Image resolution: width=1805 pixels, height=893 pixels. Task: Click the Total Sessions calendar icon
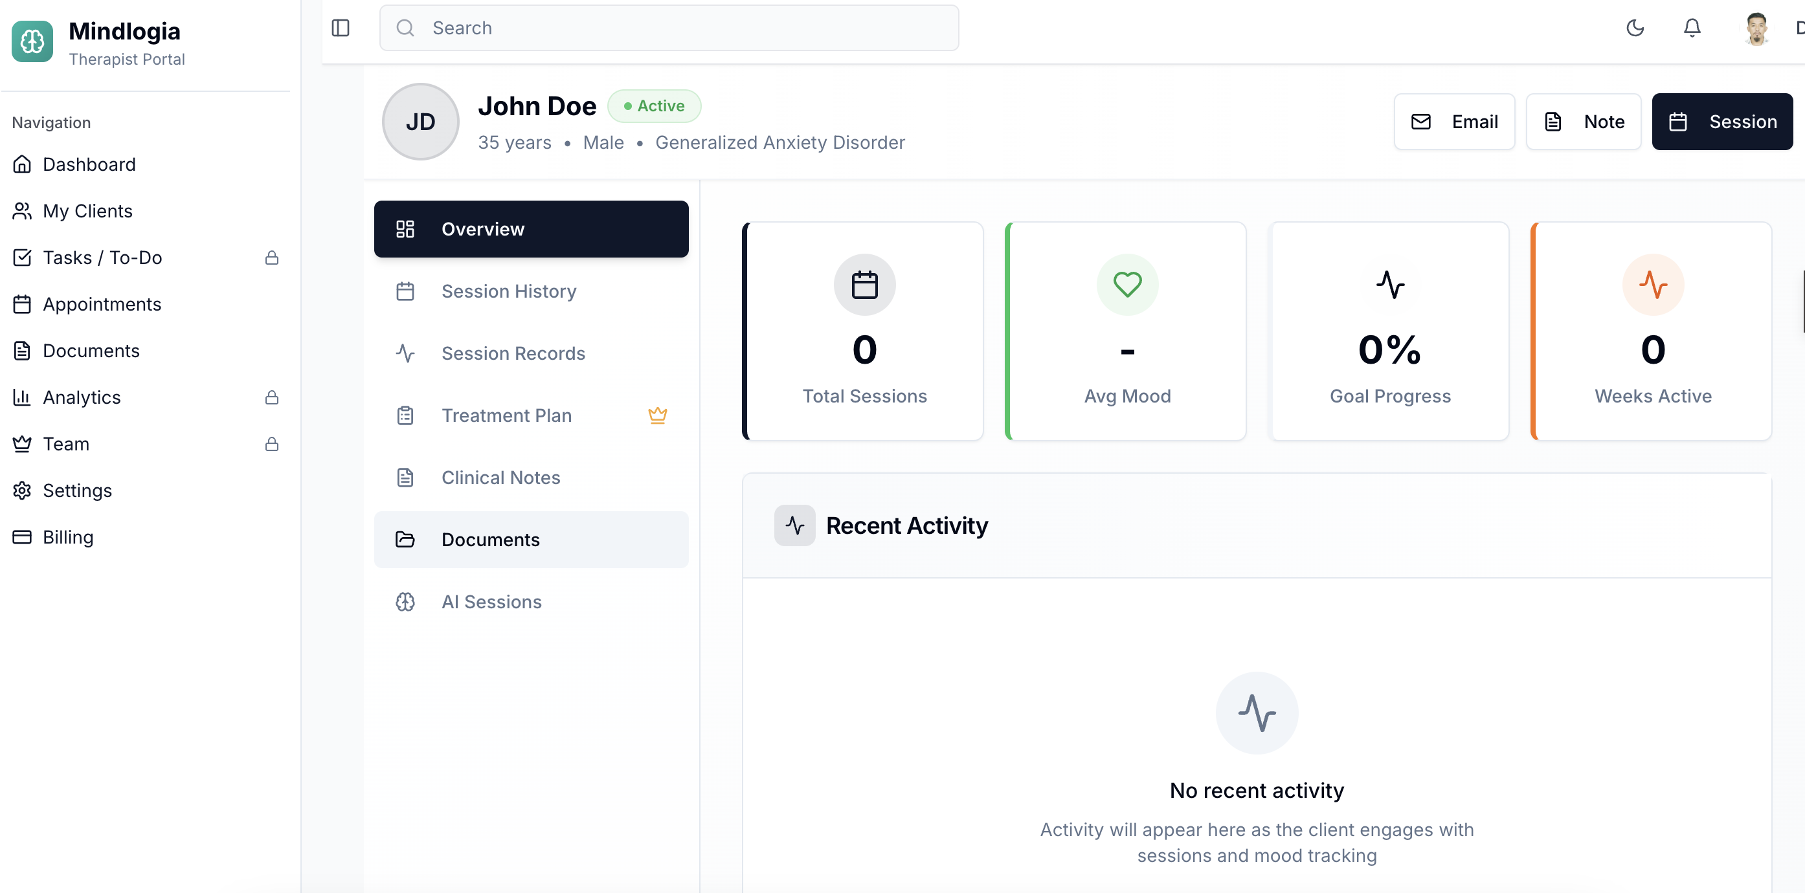864,284
